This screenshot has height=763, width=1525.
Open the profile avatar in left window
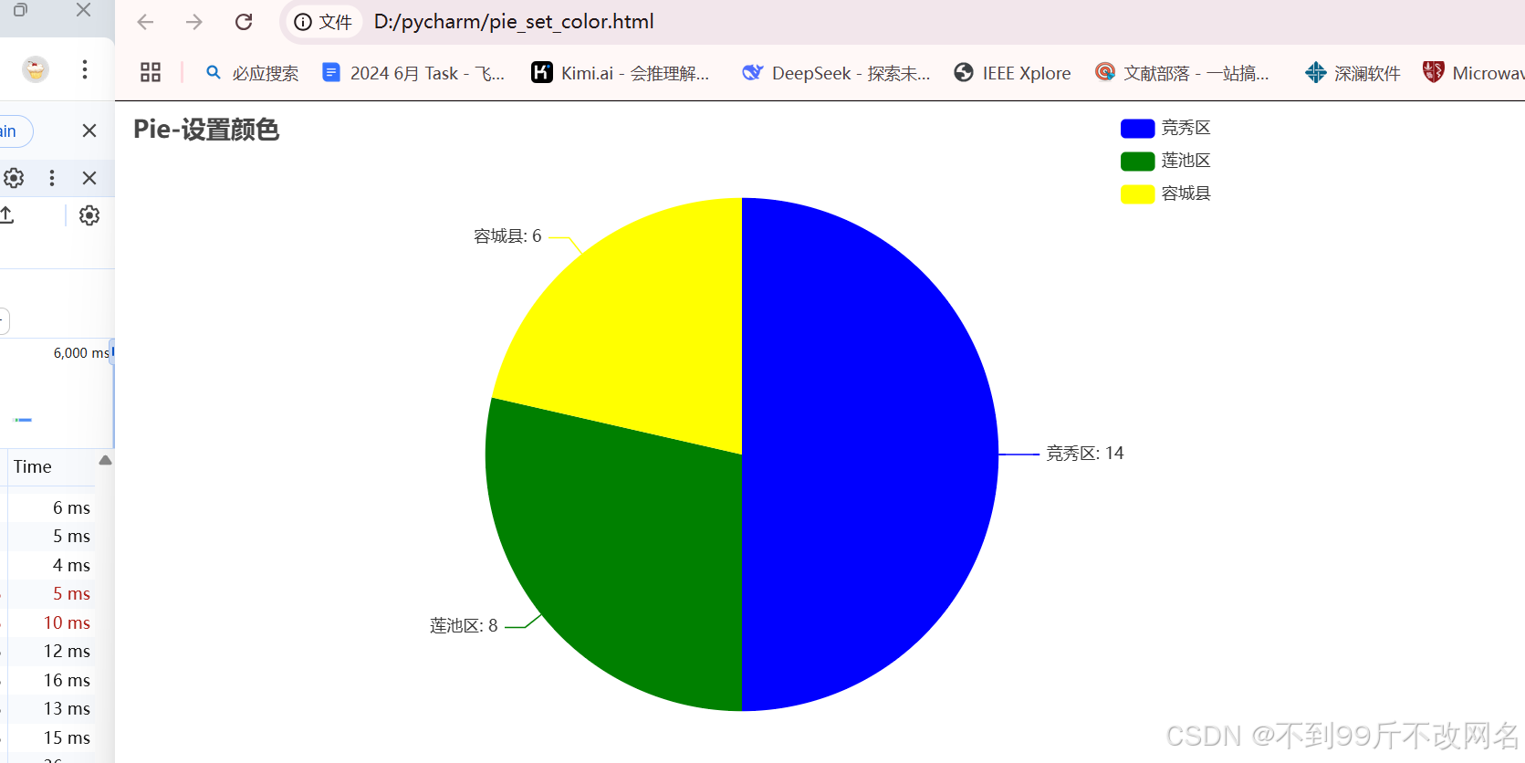click(x=36, y=69)
